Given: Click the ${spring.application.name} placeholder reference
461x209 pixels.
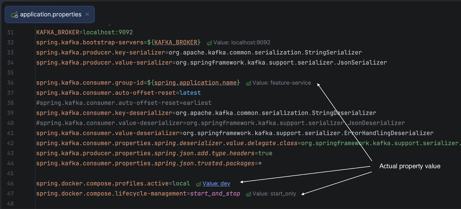Looking at the screenshot, I should pyautogui.click(x=193, y=83).
